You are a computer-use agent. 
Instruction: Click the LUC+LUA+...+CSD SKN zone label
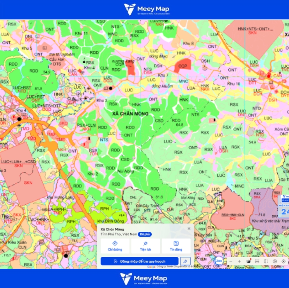pos(18,164)
